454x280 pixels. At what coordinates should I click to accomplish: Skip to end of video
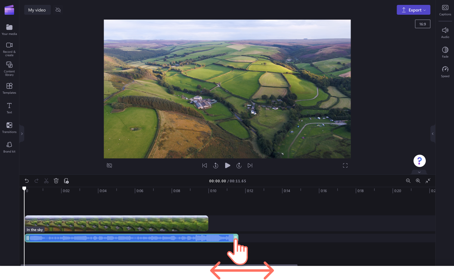point(250,165)
